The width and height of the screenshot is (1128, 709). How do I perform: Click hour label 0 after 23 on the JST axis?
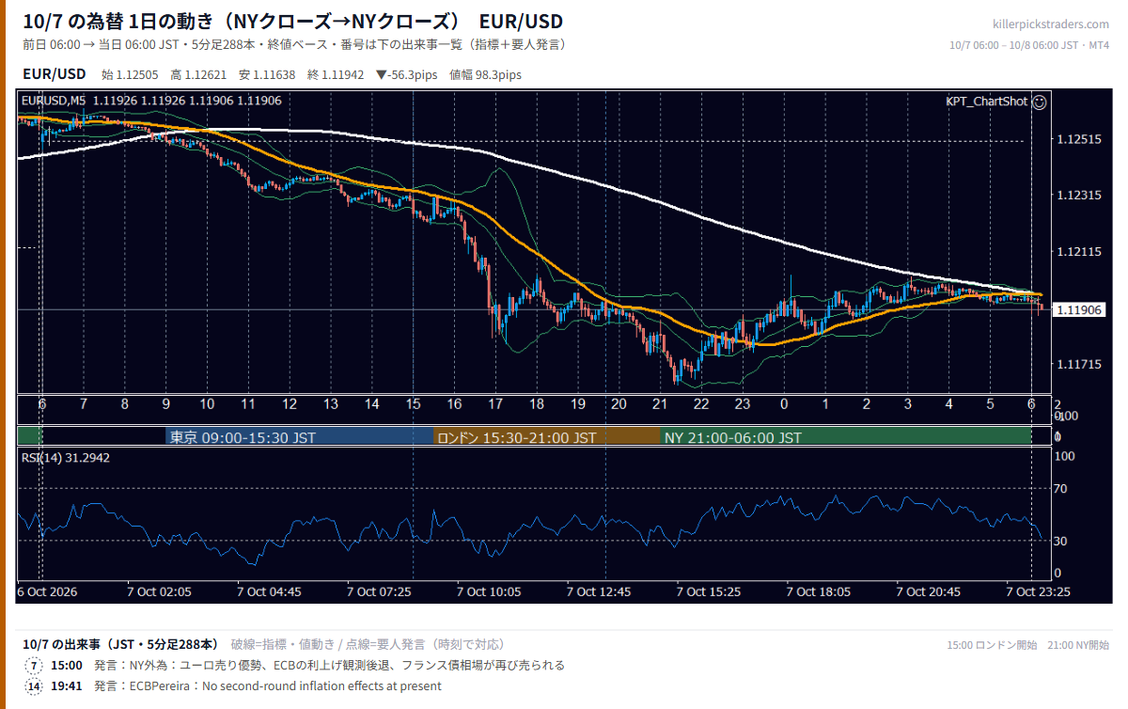click(784, 404)
